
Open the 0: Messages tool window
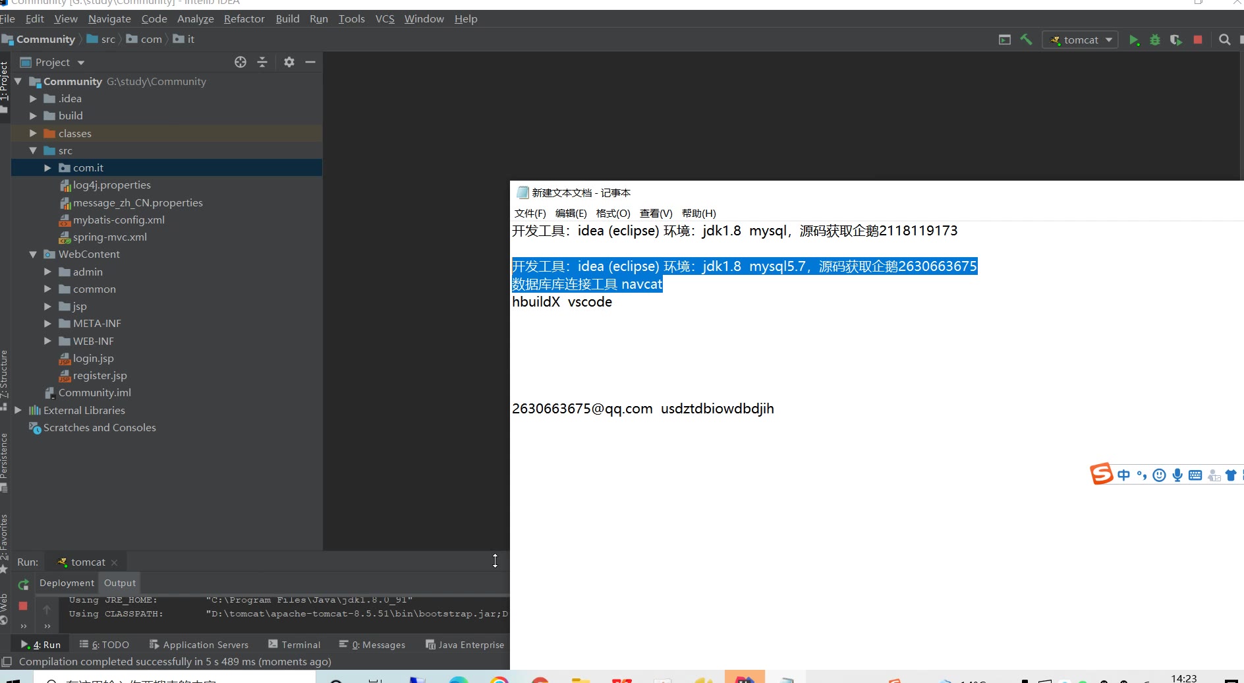click(x=372, y=645)
